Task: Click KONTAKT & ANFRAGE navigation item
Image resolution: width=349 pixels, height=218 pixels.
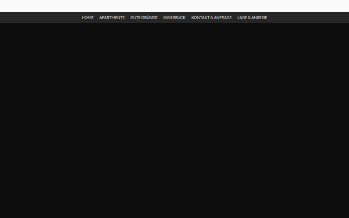Action: (212, 17)
